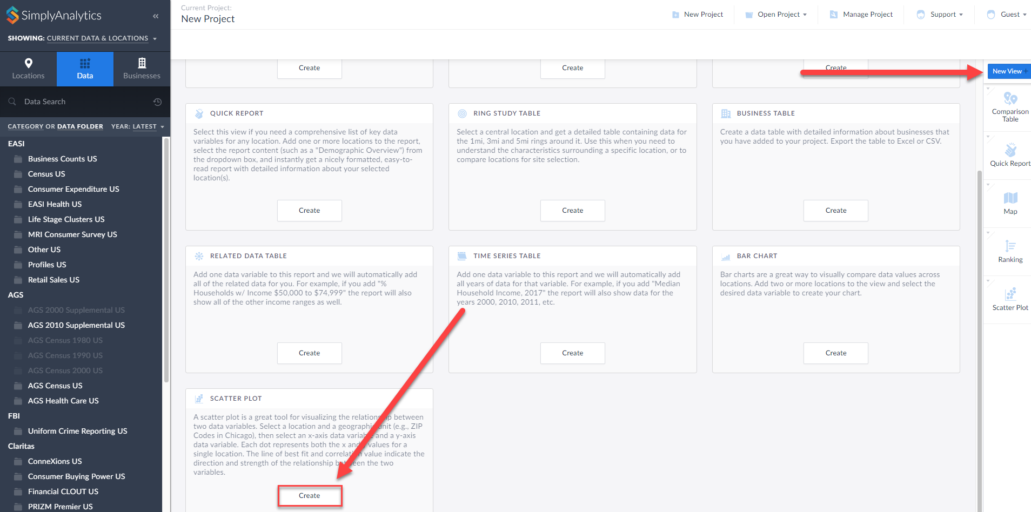1031x512 pixels.
Task: Click the Business Table header icon
Action: [x=726, y=113]
